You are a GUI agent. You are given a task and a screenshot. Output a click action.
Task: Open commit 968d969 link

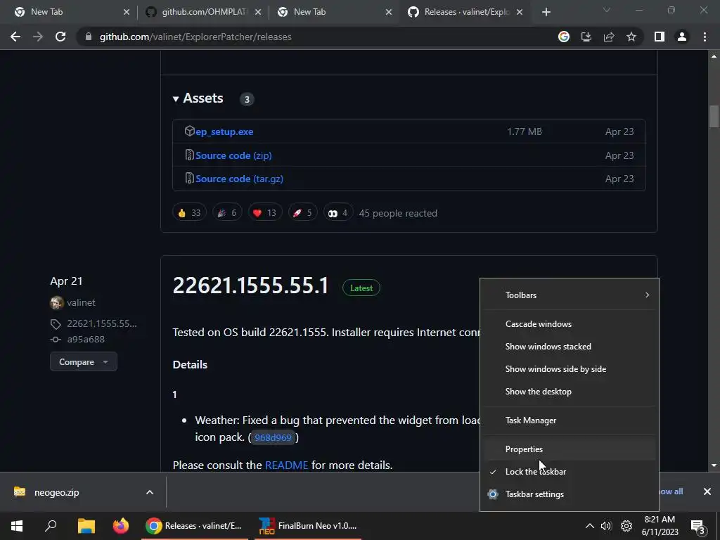(x=273, y=437)
